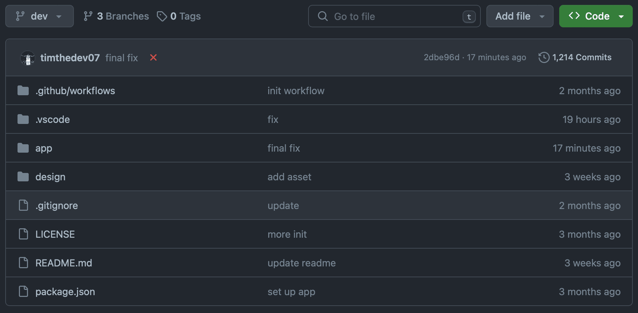Viewport: 638px width, 313px height.
Task: Open the .vscode folder
Action: pos(53,119)
